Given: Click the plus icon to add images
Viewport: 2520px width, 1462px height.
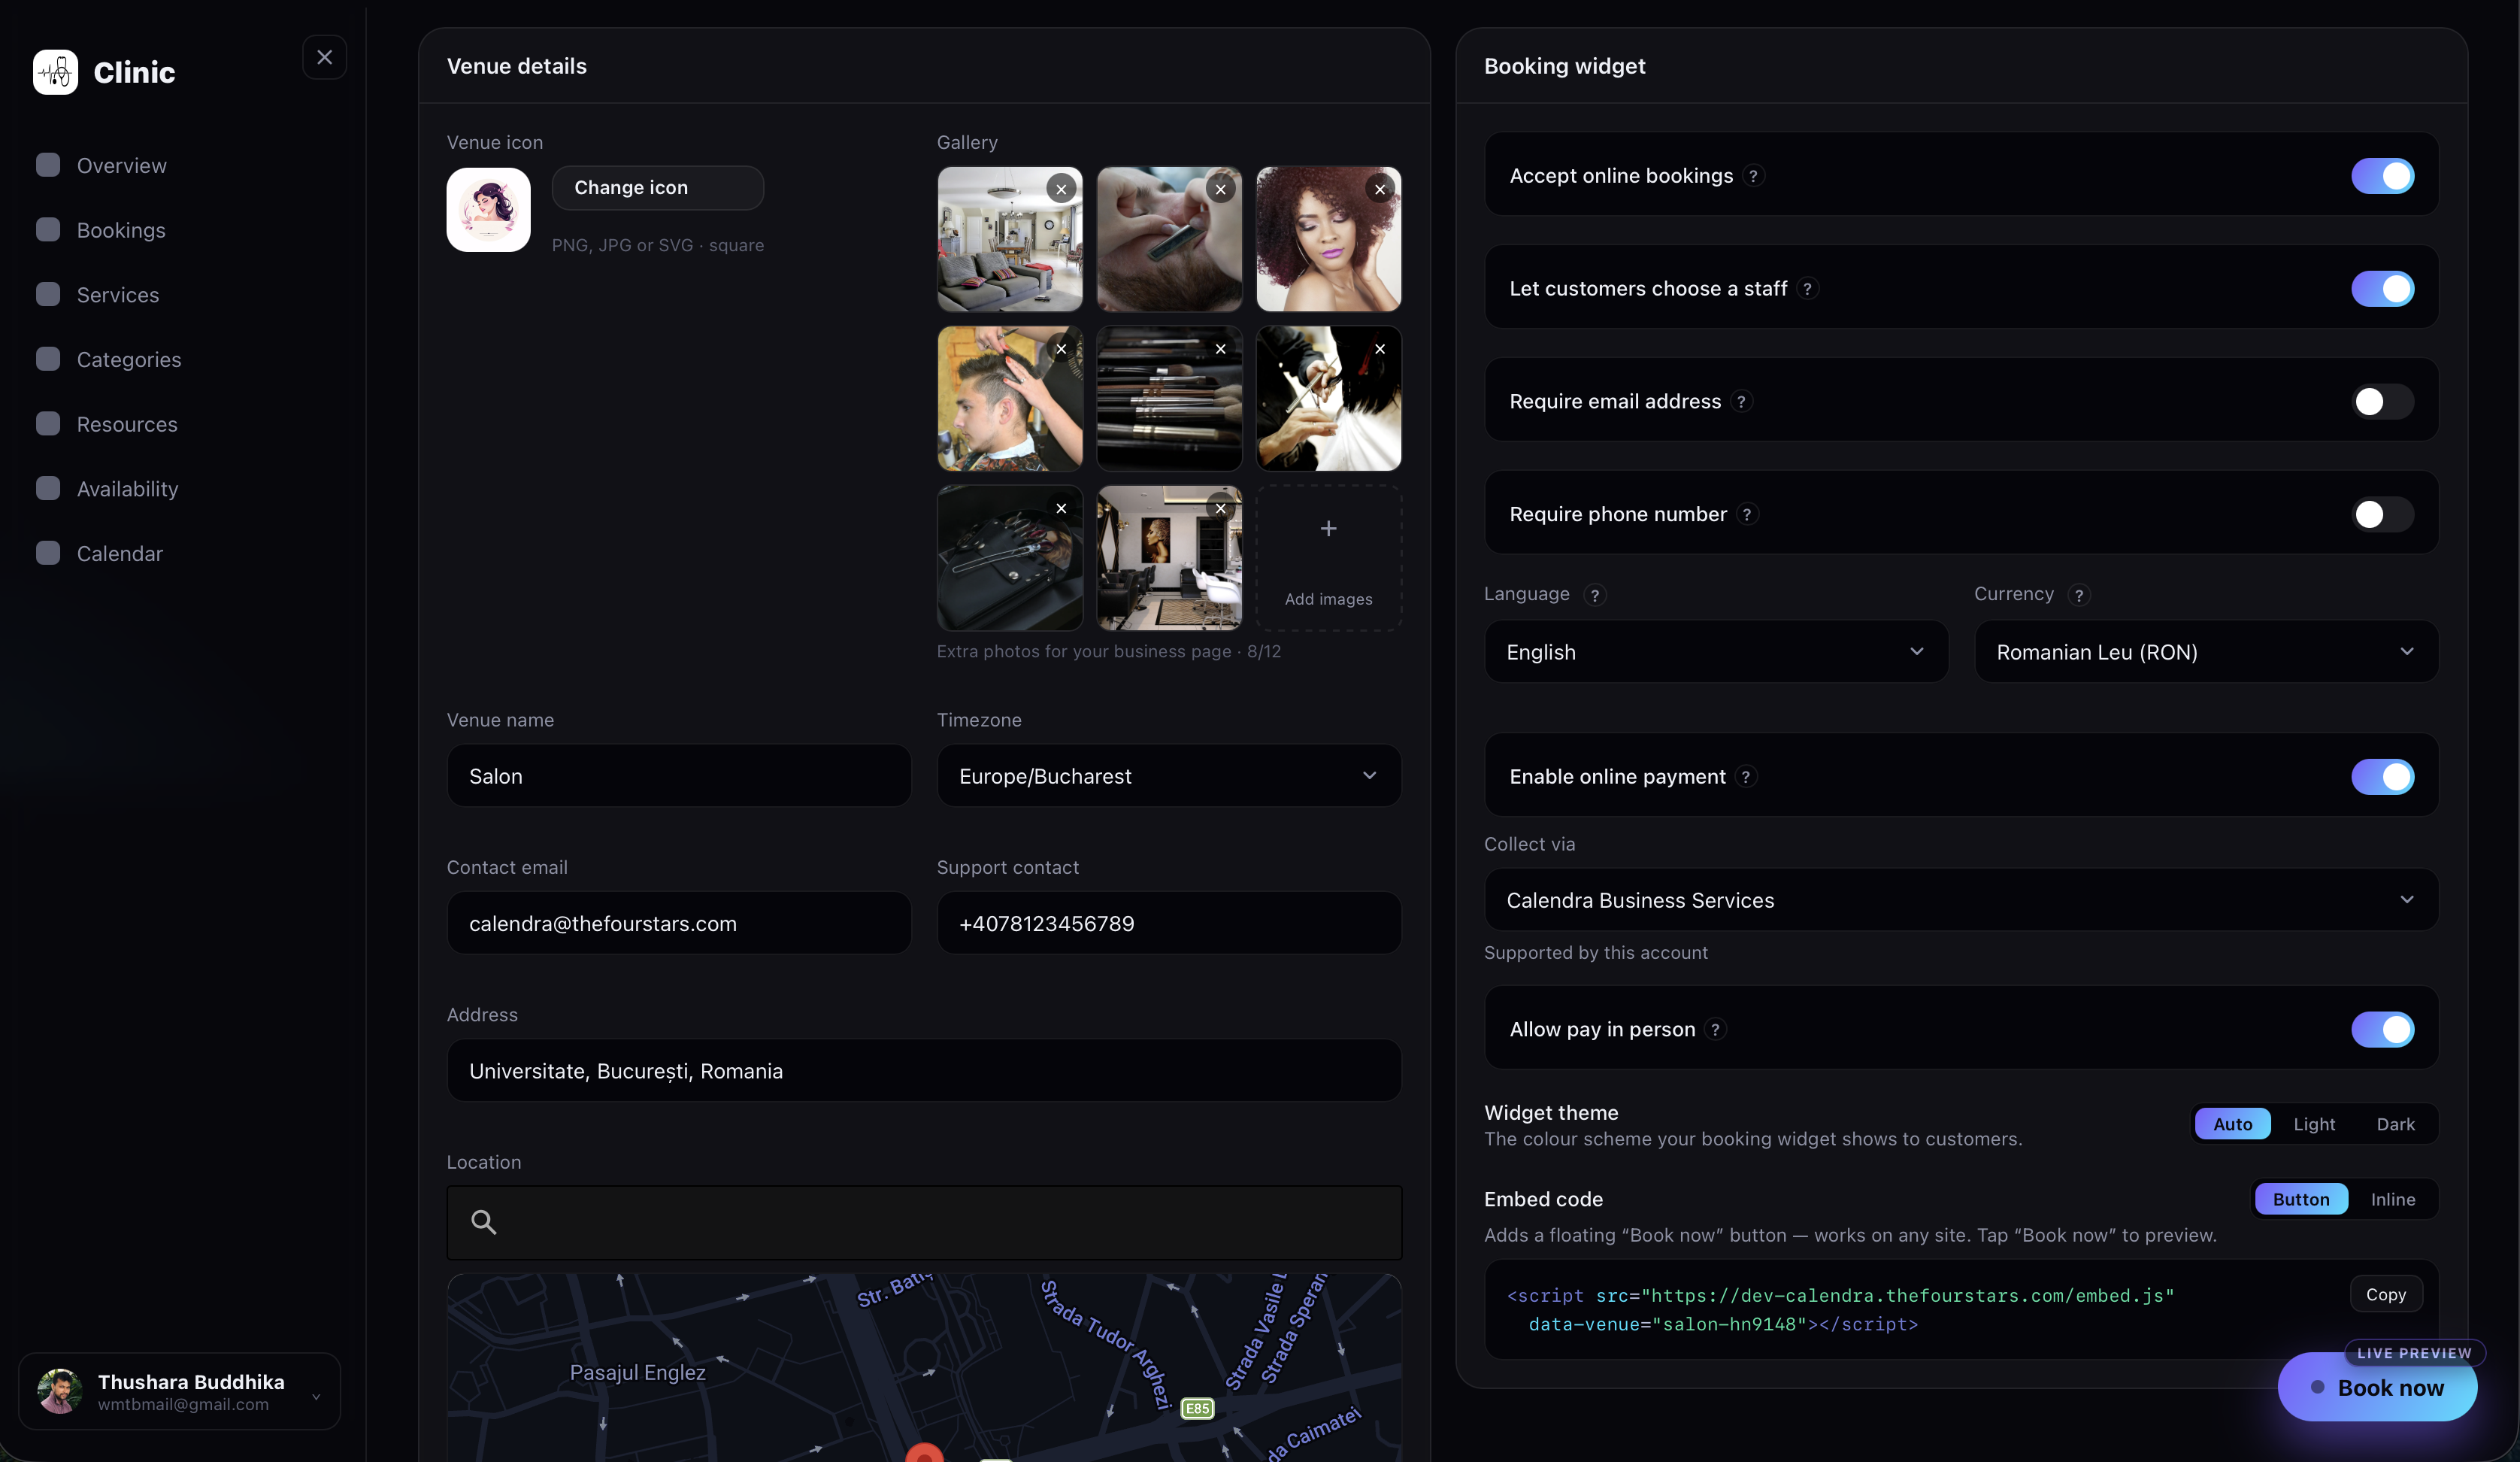Looking at the screenshot, I should (x=1328, y=529).
